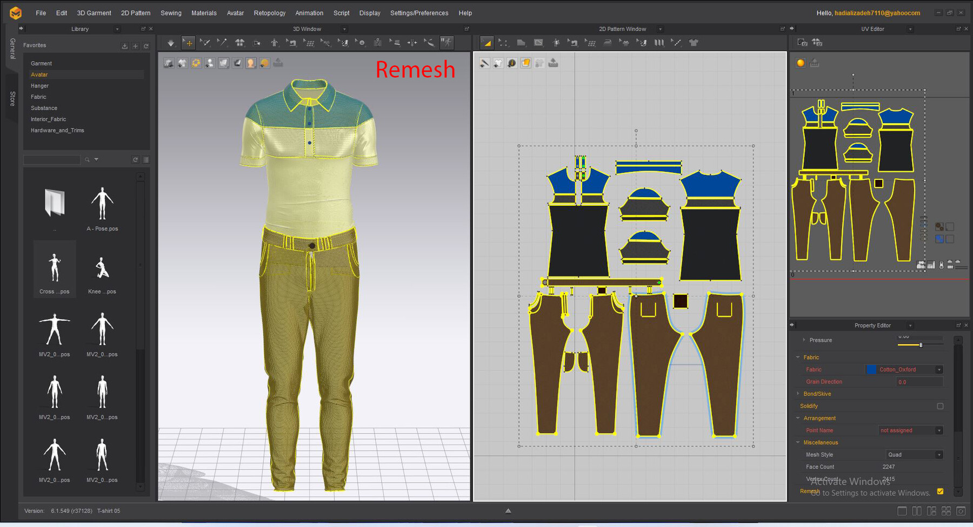Select the Rectangle pattern tool

[537, 43]
